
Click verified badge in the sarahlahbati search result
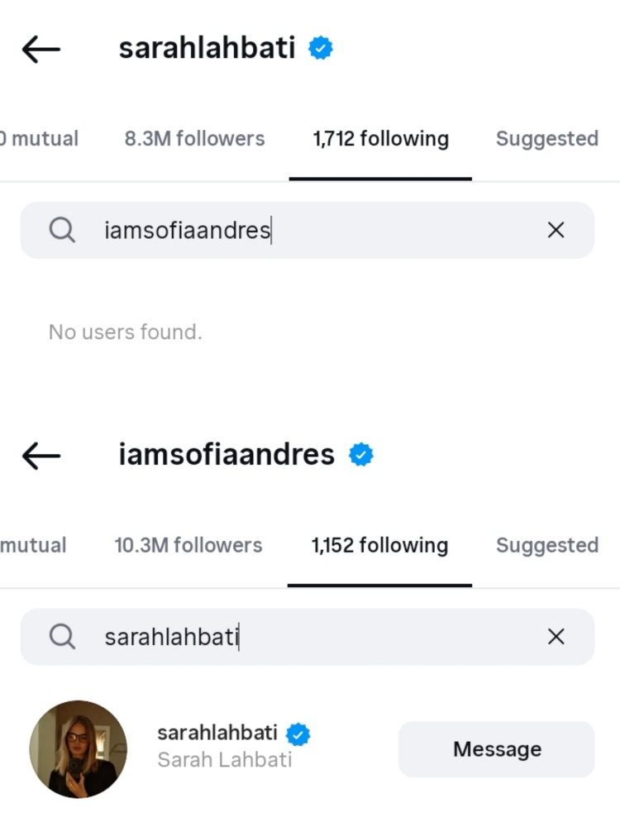pyautogui.click(x=298, y=734)
